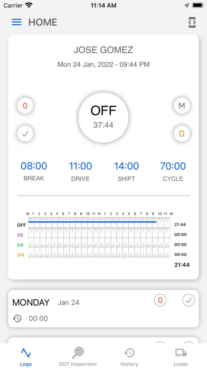This screenshot has height=368, width=207.
Task: Tap the 11:00 DRIVE timer
Action: coord(80,171)
